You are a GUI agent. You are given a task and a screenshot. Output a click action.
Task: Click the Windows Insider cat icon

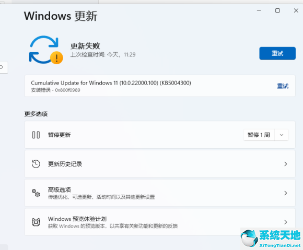click(x=36, y=222)
